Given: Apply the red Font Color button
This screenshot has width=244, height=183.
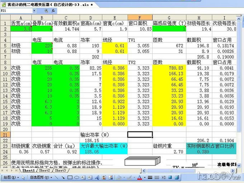Looking at the screenshot, I should tap(140, 178).
